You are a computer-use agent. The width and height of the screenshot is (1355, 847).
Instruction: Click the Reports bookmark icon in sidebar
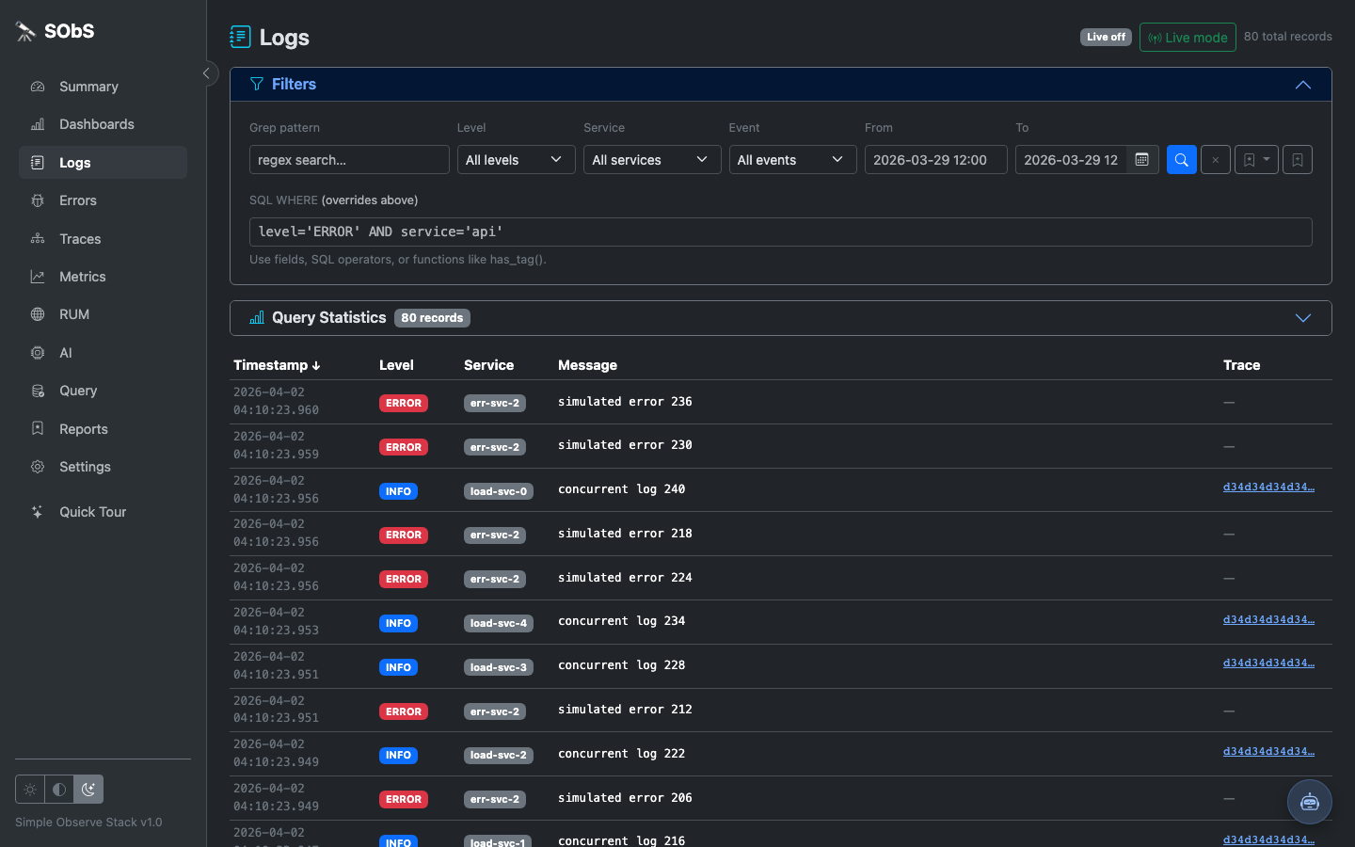coord(38,429)
